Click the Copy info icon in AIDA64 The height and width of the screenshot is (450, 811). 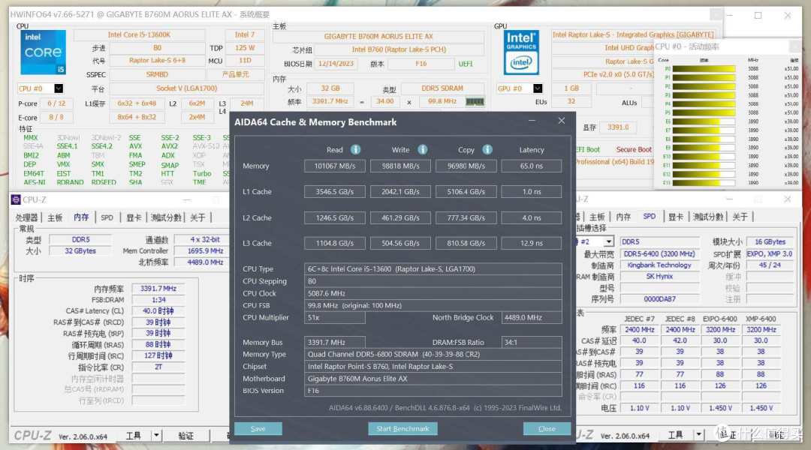(x=487, y=149)
